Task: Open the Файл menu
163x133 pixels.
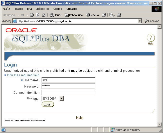Action: point(7,9)
